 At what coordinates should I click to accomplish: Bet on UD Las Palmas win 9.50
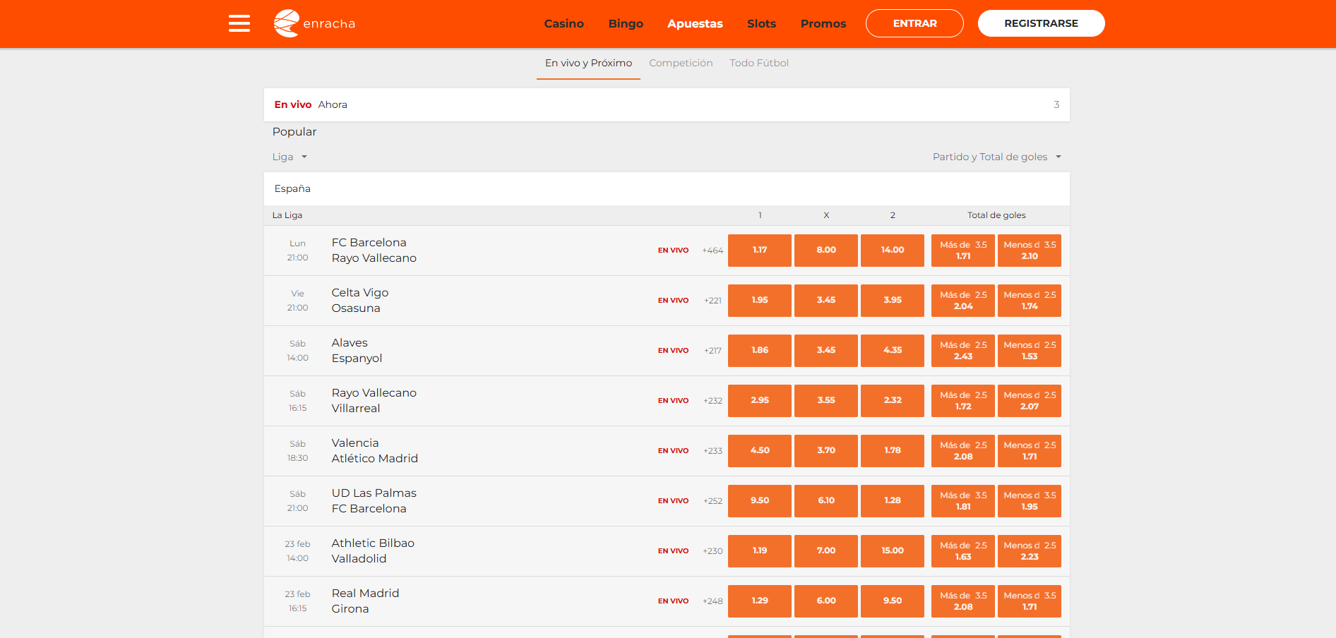760,501
